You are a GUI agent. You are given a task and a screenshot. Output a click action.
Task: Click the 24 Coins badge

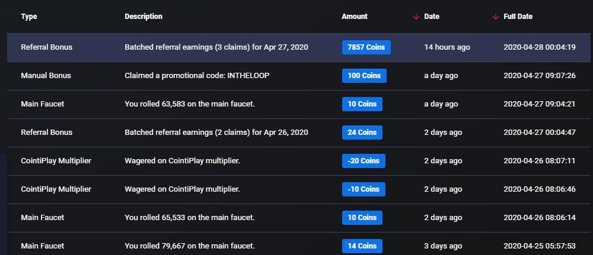[x=362, y=133]
